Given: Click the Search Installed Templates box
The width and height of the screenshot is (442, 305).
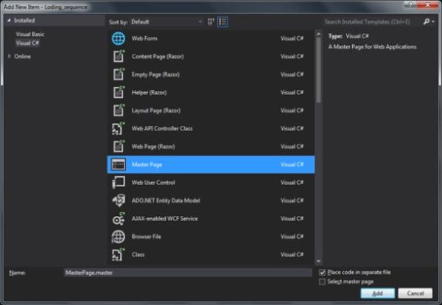Looking at the screenshot, I should (372, 21).
